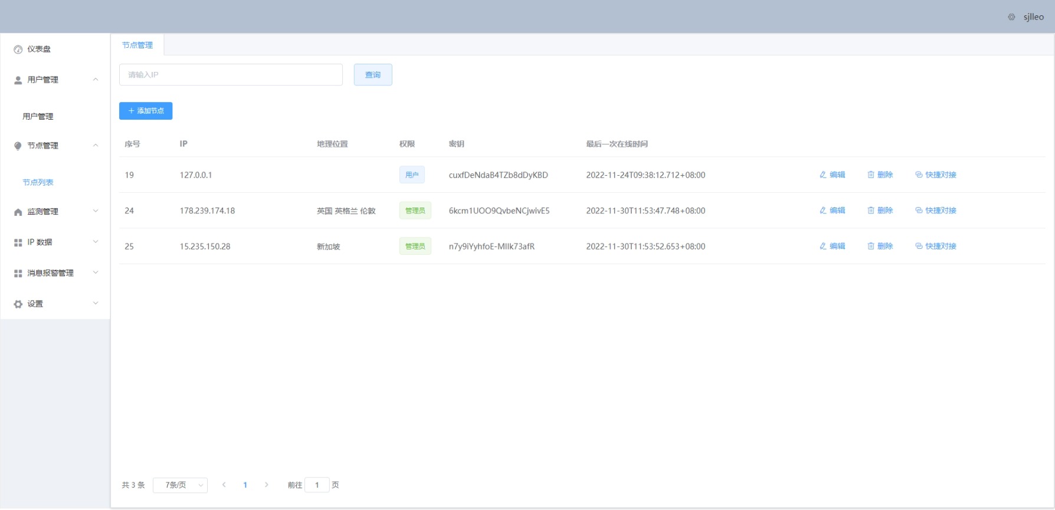Click the node management icon in the sidebar
The width and height of the screenshot is (1055, 510).
pos(18,146)
